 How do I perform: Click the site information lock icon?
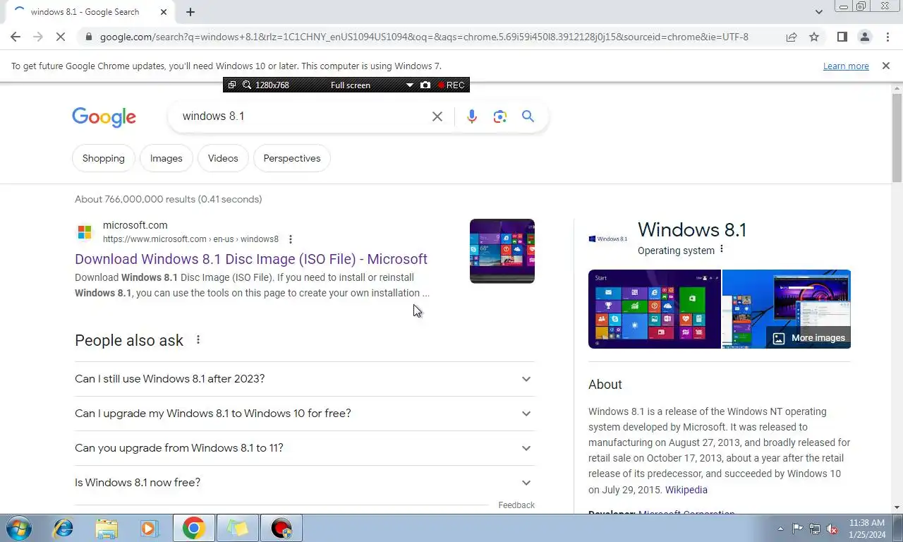87,37
